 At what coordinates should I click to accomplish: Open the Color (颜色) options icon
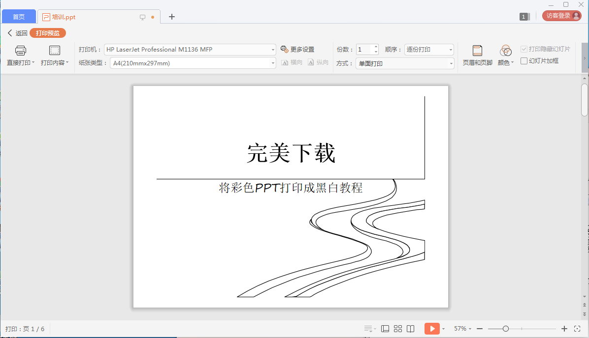[x=505, y=51]
